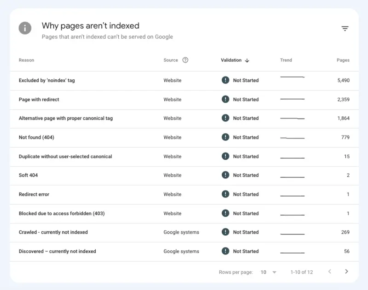This screenshot has width=368, height=290.
Task: Open the filter icon for the table
Action: pyautogui.click(x=345, y=28)
